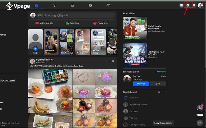
Task: Open the account profile menu
Action: point(200,5)
